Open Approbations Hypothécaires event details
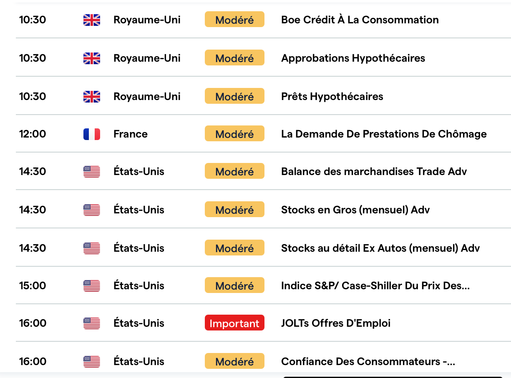Viewport: 511px width, 378px height. click(353, 58)
